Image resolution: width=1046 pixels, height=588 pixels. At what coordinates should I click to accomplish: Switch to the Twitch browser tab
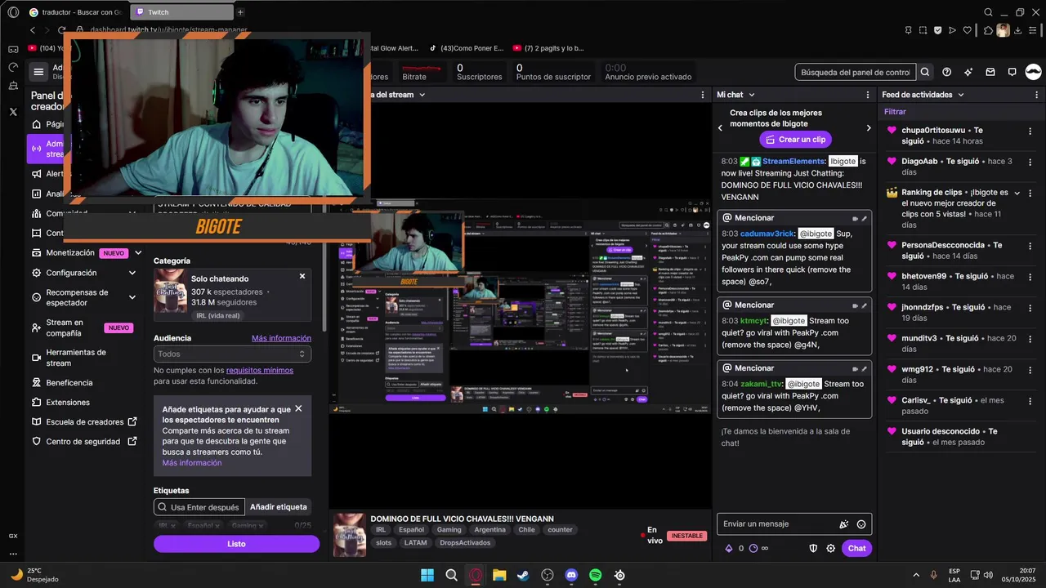pyautogui.click(x=181, y=12)
